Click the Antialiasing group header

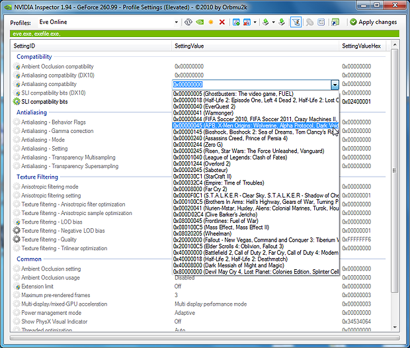[x=32, y=112]
